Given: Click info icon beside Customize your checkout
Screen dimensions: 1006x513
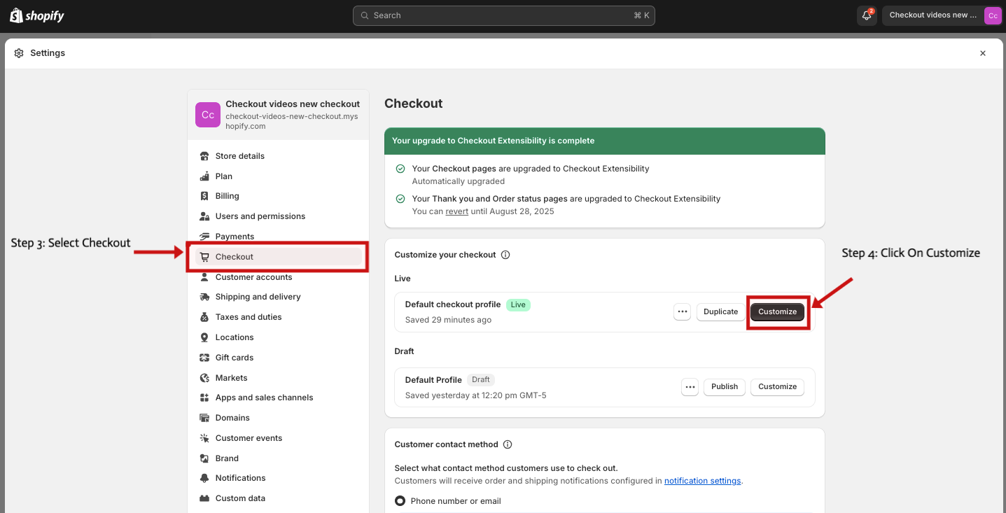Looking at the screenshot, I should 505,255.
